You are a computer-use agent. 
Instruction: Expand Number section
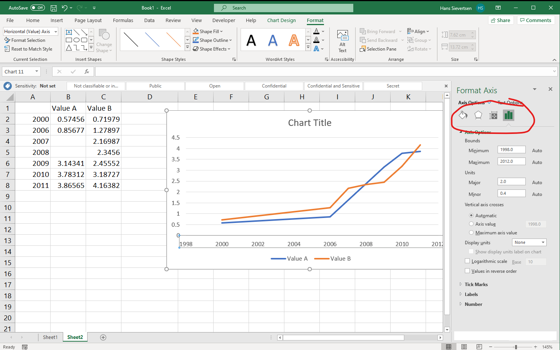click(x=473, y=304)
